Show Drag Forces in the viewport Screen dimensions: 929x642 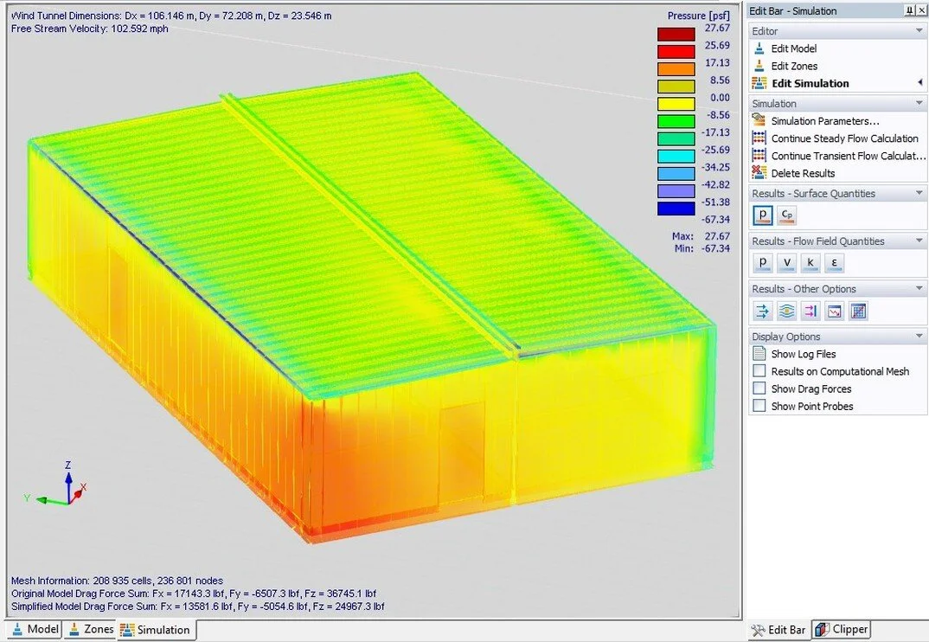tap(759, 388)
